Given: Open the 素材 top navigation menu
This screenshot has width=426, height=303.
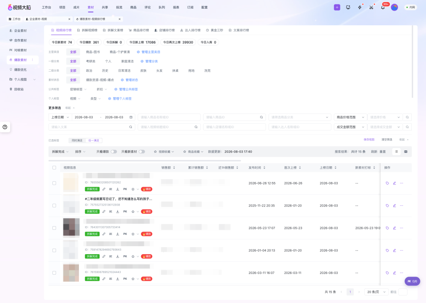Looking at the screenshot, I should (x=91, y=7).
